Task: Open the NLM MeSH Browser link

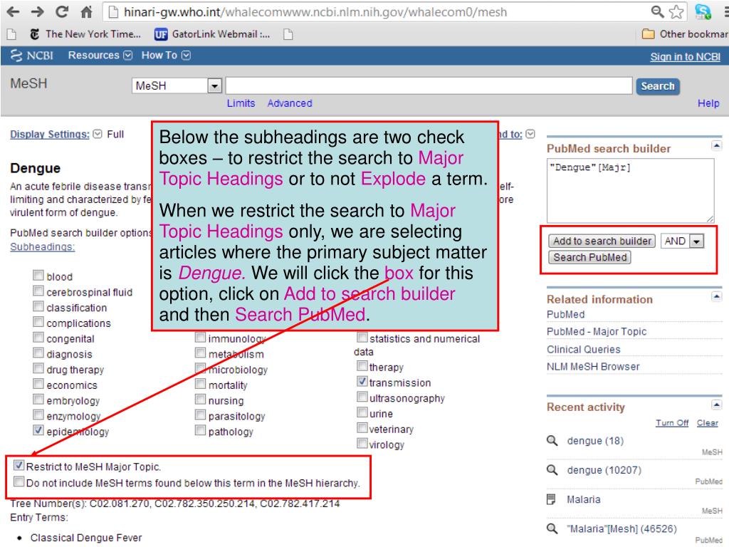Action: pos(593,367)
